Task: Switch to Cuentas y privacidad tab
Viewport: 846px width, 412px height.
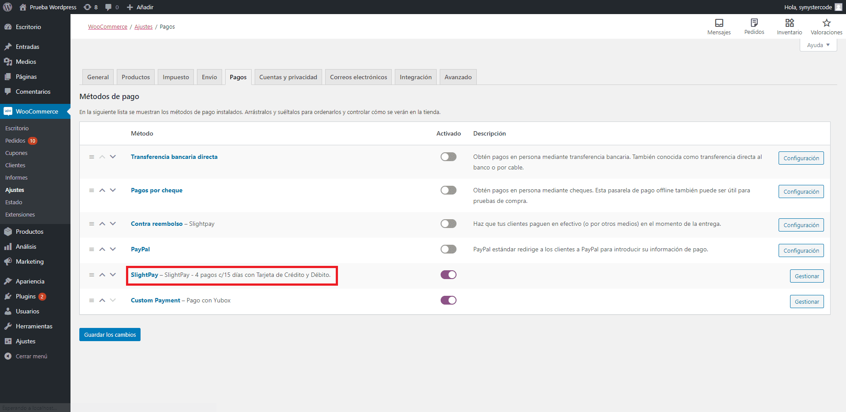Action: tap(288, 77)
